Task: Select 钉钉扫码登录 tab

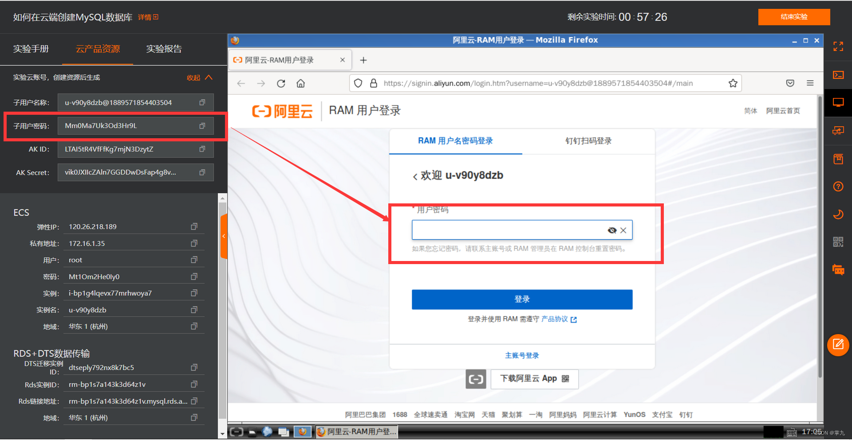Action: (588, 141)
